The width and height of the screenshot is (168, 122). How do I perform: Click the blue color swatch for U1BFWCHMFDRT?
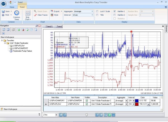tap(137, 101)
